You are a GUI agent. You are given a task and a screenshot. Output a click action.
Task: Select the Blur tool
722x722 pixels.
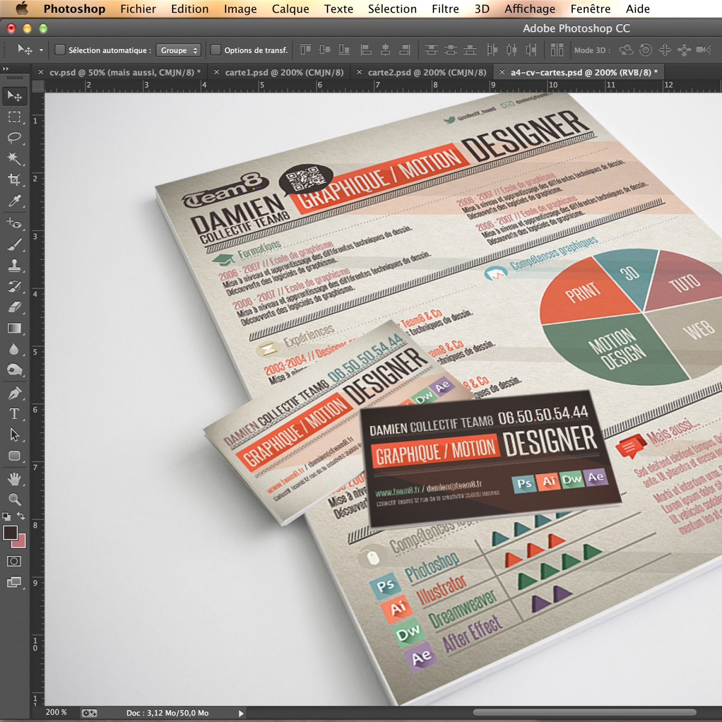(x=14, y=348)
